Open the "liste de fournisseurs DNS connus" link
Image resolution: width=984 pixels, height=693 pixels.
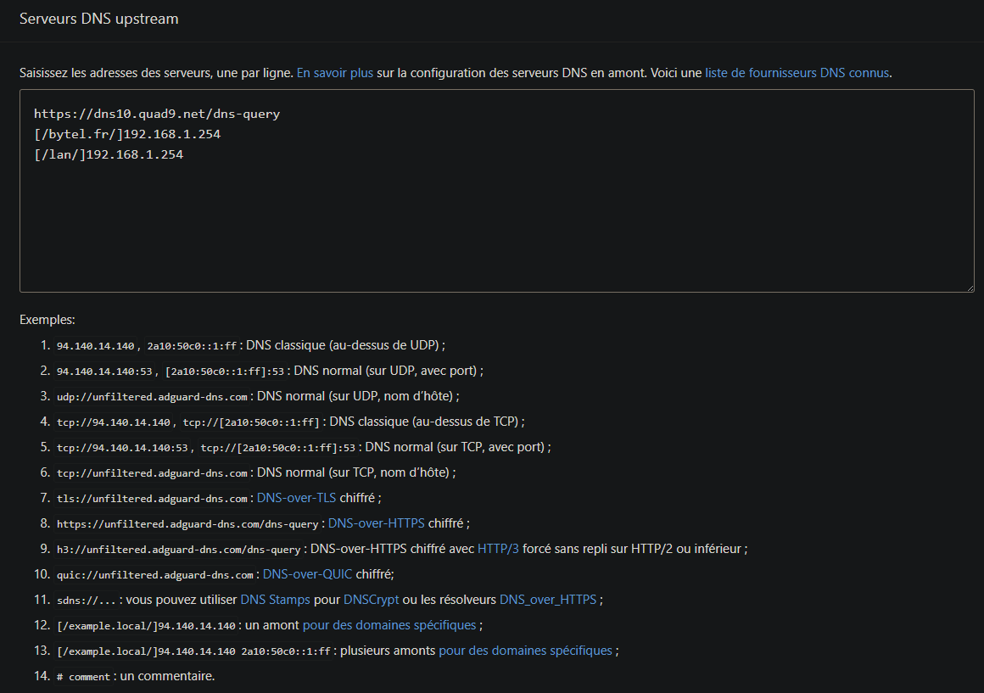point(797,73)
